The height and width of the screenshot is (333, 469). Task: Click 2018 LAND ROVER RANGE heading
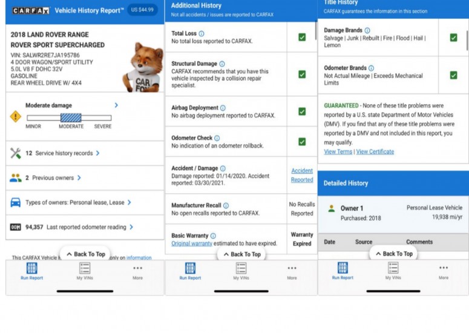pos(50,35)
